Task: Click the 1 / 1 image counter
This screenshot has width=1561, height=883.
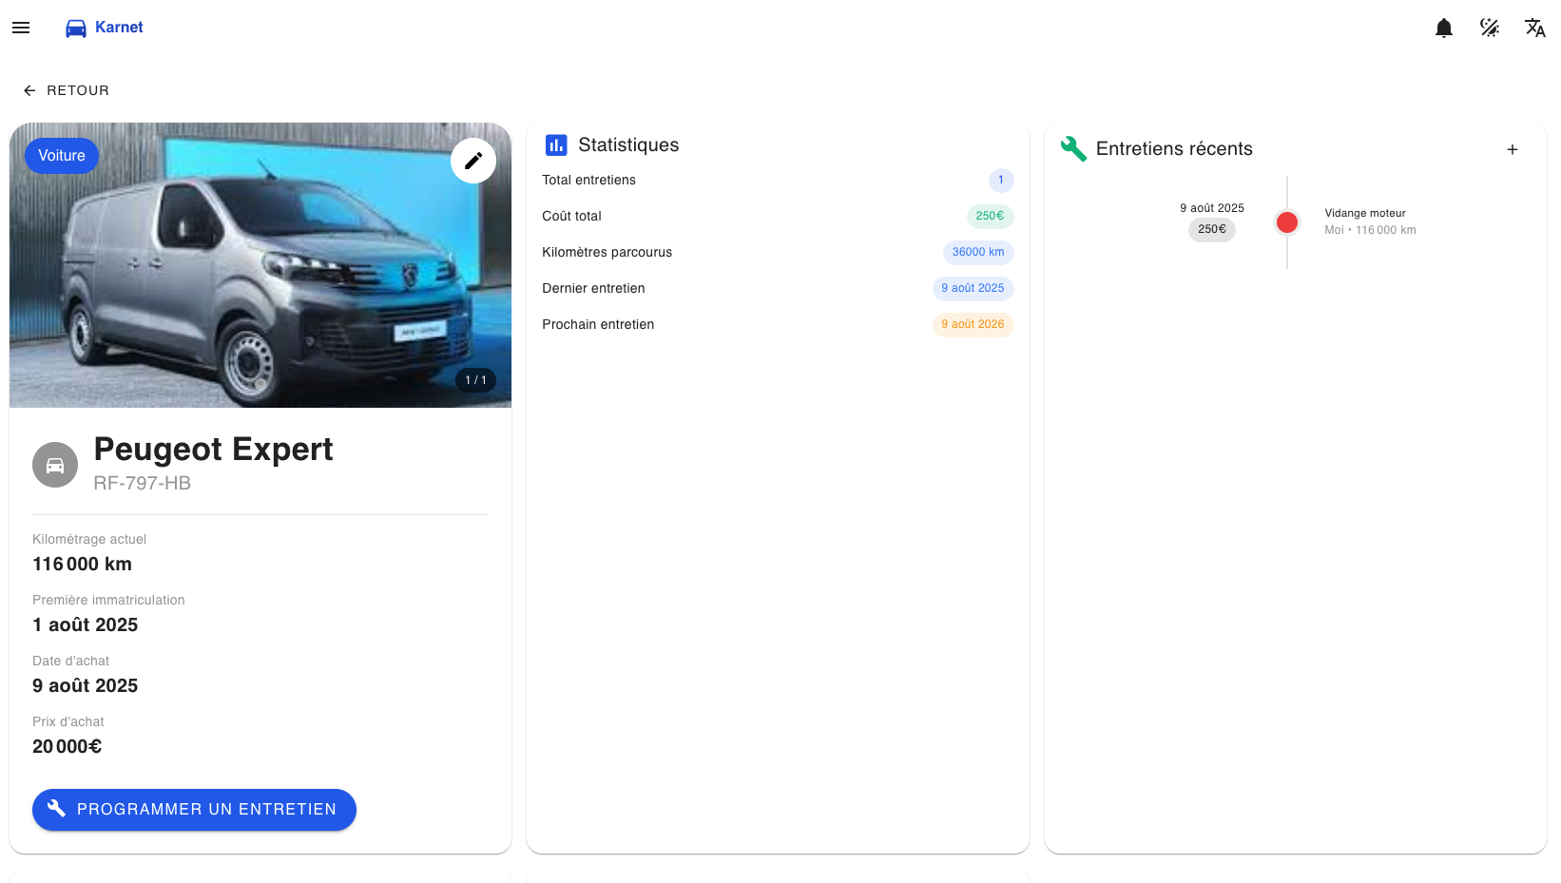Action: click(x=475, y=380)
